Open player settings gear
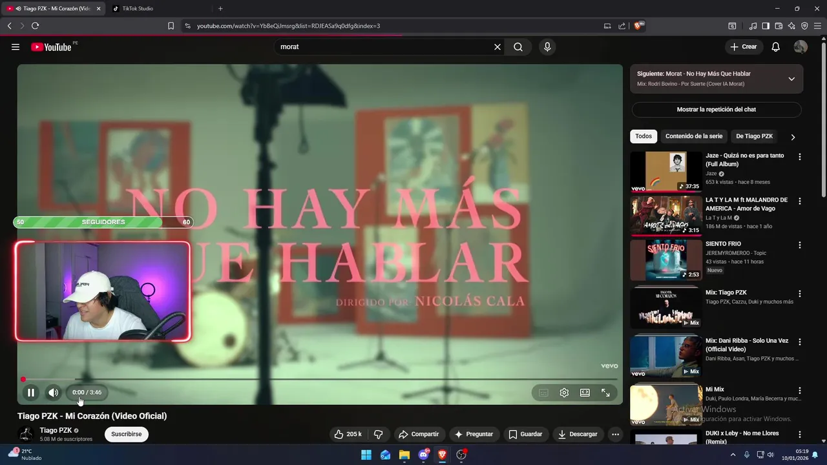Image resolution: width=827 pixels, height=465 pixels. pyautogui.click(x=564, y=393)
